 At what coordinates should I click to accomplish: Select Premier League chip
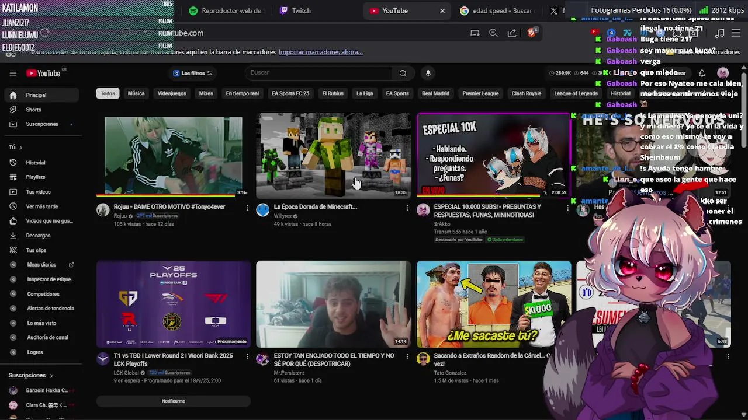480,93
